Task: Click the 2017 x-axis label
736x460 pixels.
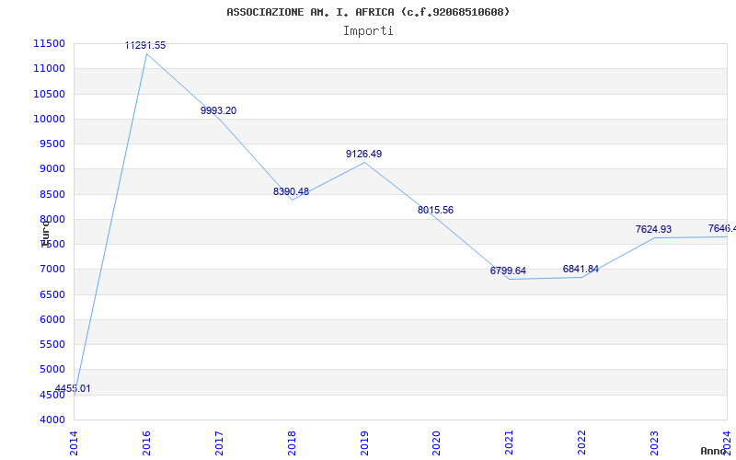Action: tap(219, 443)
